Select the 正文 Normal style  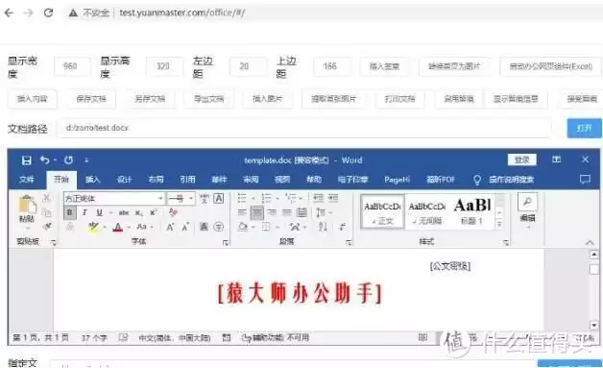(x=383, y=212)
